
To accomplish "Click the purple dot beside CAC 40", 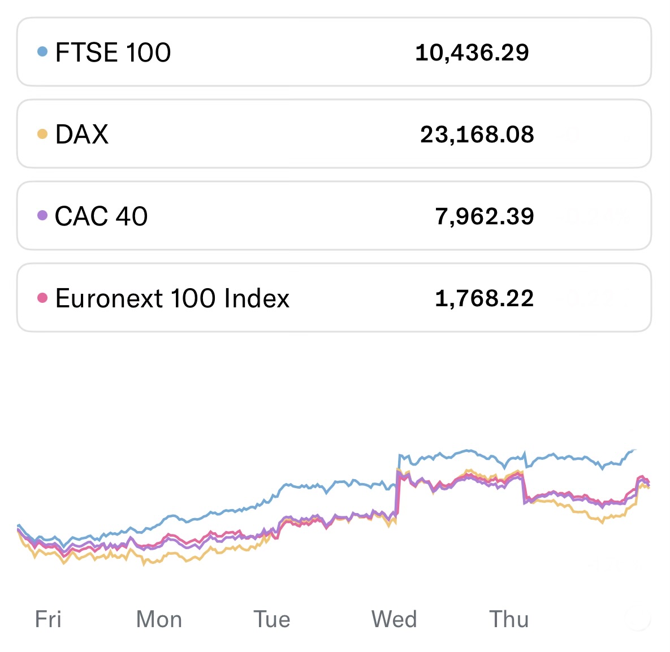I will 42,215.
